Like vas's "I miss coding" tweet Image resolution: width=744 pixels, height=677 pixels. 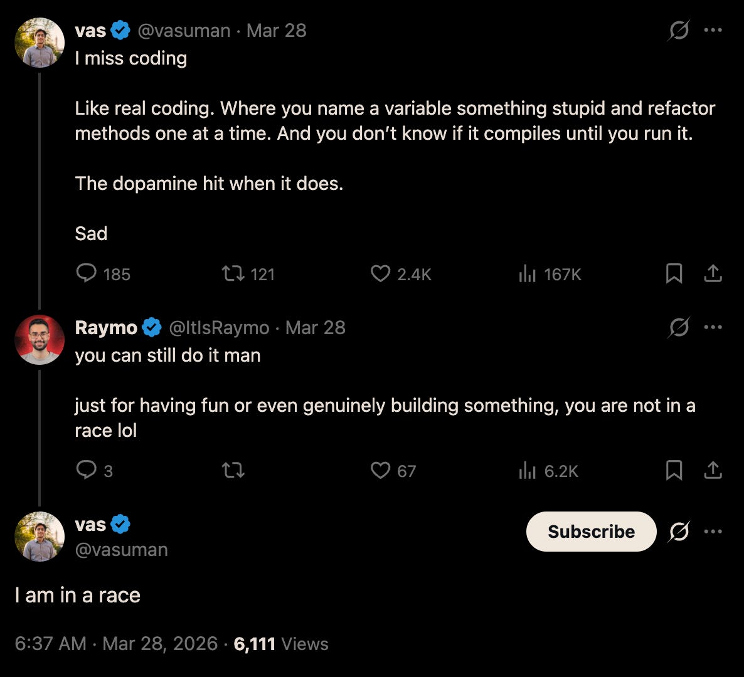[x=380, y=273]
